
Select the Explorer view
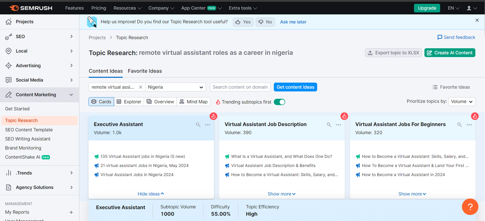click(129, 102)
